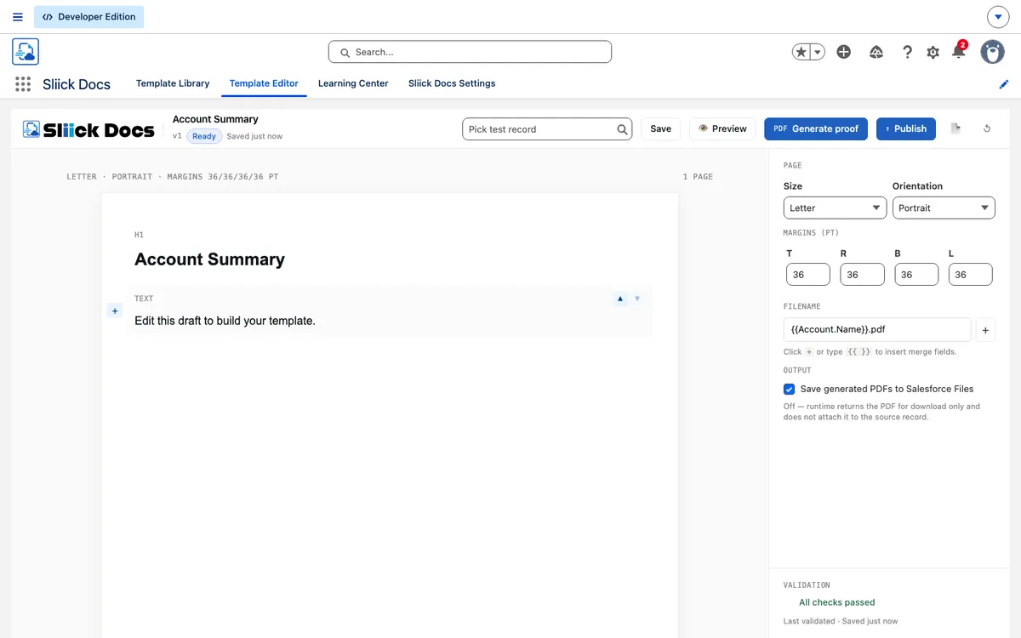This screenshot has height=638, width=1021.
Task: Click the 'LETTER · PORTRAIT · MARGINS' summary line
Action: coord(173,177)
